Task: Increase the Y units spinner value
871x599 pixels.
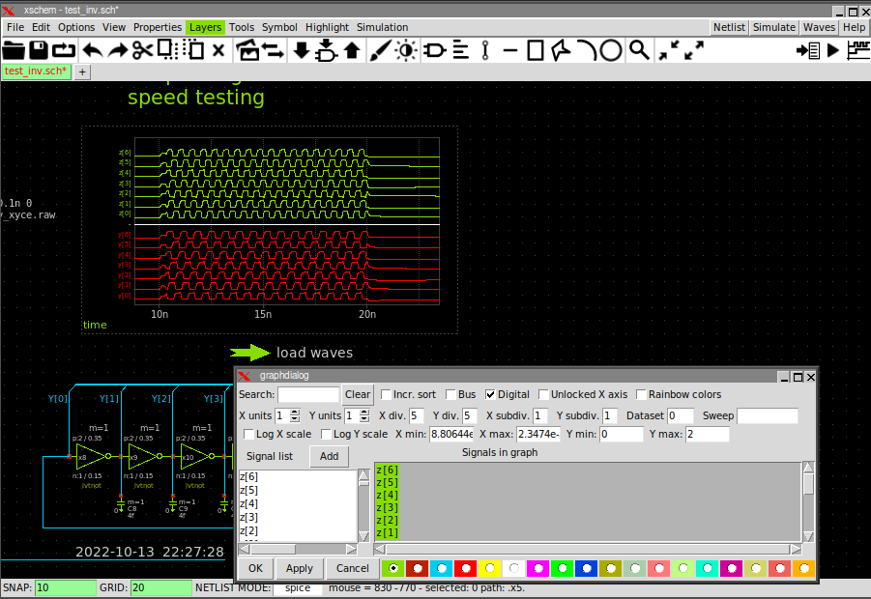Action: point(363,412)
